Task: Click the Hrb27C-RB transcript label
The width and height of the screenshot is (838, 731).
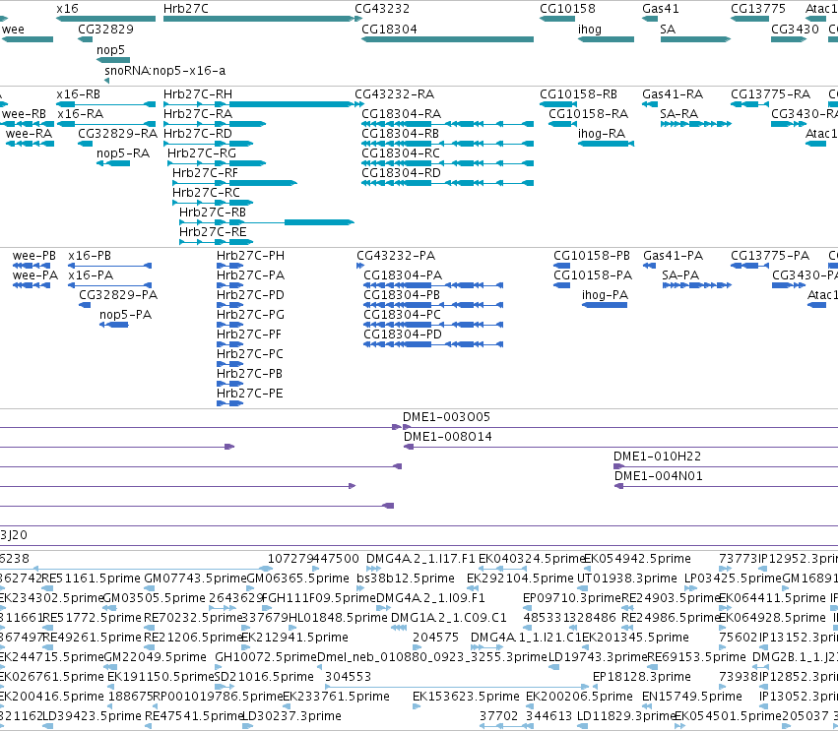Action: coord(213,213)
